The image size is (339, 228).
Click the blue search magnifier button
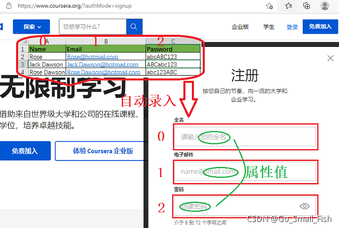134,27
